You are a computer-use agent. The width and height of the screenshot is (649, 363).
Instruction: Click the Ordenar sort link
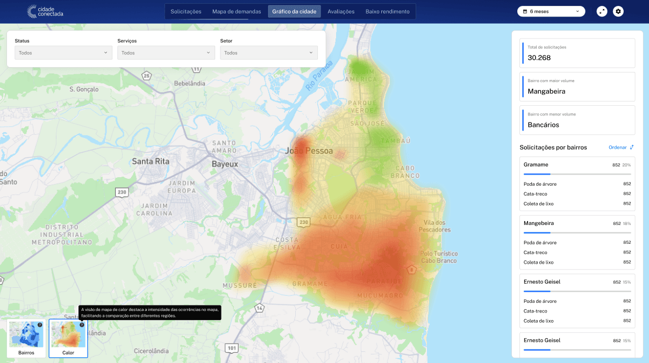622,147
